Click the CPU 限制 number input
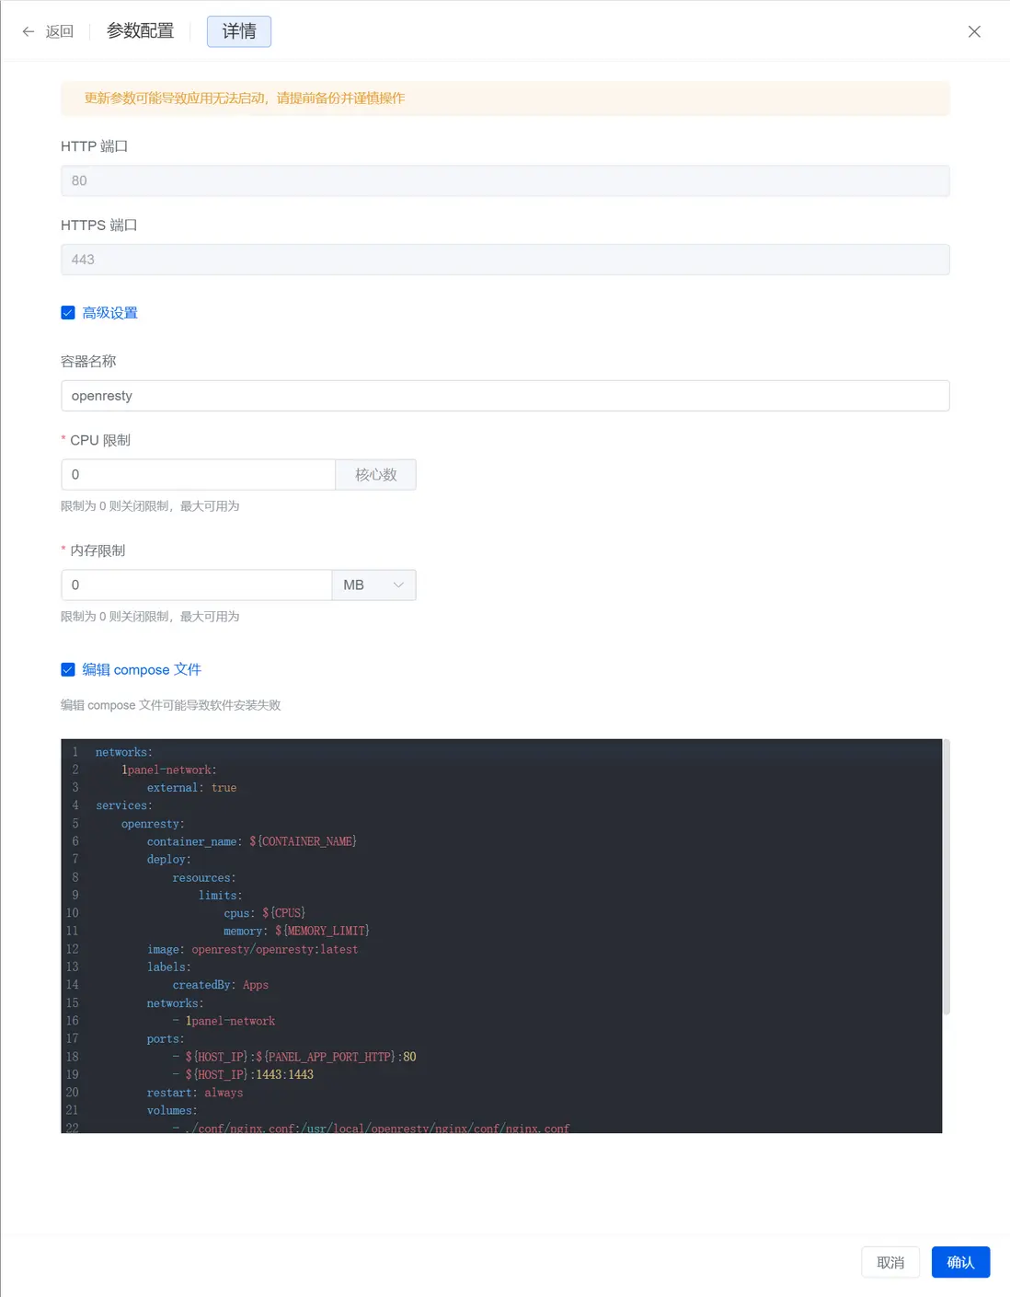This screenshot has width=1010, height=1297. pos(198,475)
